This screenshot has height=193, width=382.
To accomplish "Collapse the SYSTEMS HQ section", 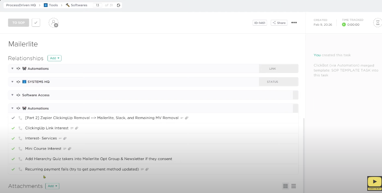I will tap(12, 82).
